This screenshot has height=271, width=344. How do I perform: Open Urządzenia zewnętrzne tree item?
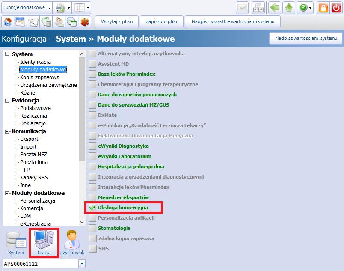[x=48, y=85]
